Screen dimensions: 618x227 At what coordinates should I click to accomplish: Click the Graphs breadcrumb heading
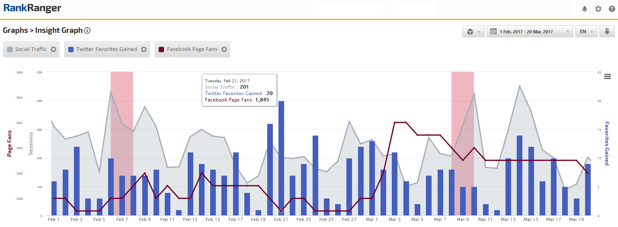point(17,30)
